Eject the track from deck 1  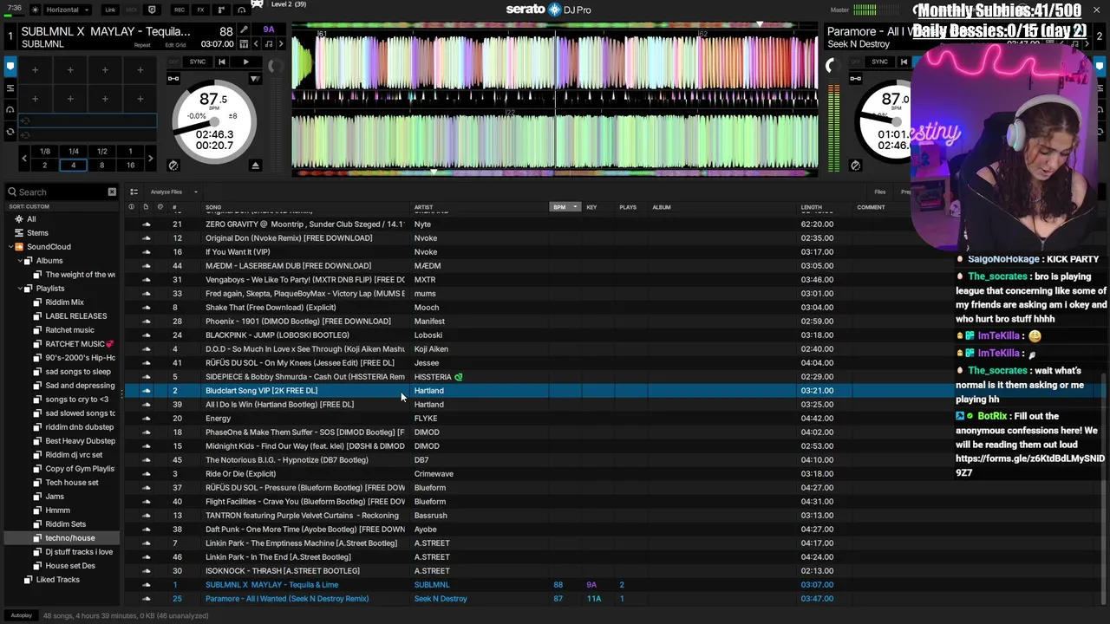(255, 166)
